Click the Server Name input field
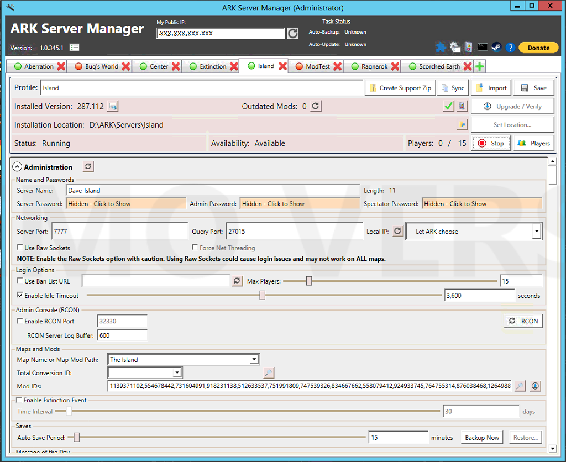 pos(213,190)
